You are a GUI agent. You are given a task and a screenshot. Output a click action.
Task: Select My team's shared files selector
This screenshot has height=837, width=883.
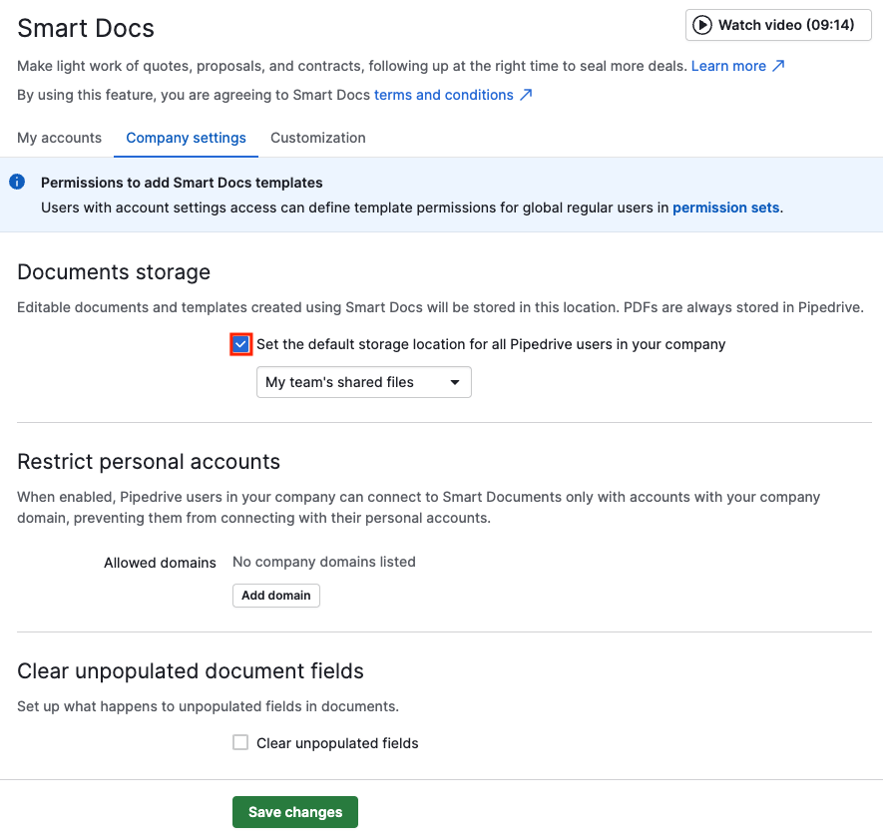pyautogui.click(x=363, y=382)
